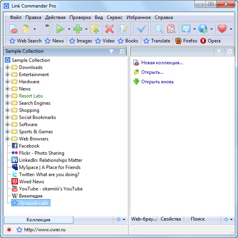The image size is (238, 238).
Task: Click the green plus add icon
Action: coord(78,29)
